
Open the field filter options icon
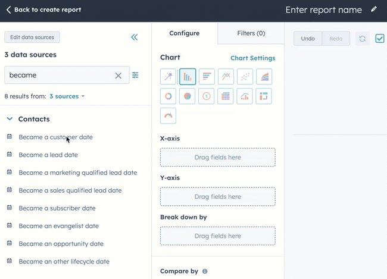click(x=136, y=75)
